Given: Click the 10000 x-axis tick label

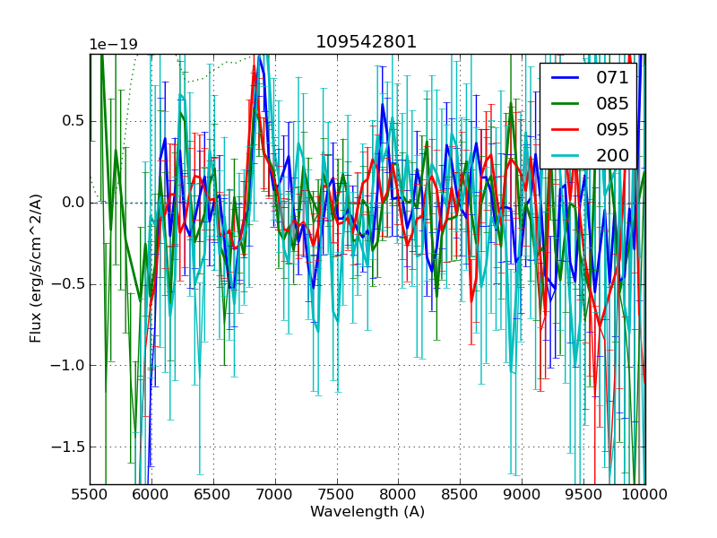Looking at the screenshot, I should 644,494.
